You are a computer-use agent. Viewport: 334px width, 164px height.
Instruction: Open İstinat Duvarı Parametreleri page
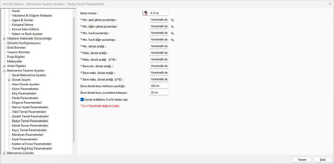tap(30, 126)
